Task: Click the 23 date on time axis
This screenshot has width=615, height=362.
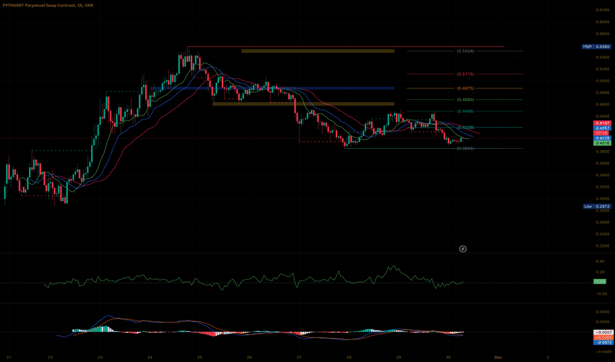Action: pyautogui.click(x=100, y=357)
